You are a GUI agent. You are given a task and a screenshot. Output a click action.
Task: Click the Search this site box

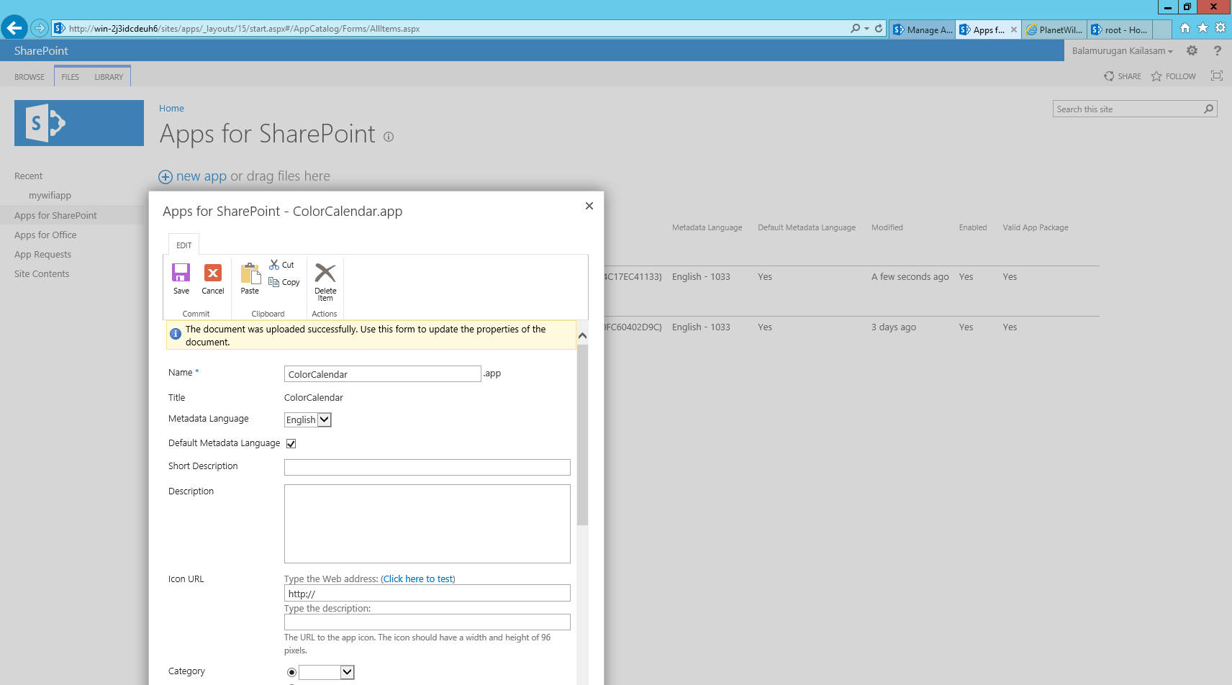tap(1128, 109)
